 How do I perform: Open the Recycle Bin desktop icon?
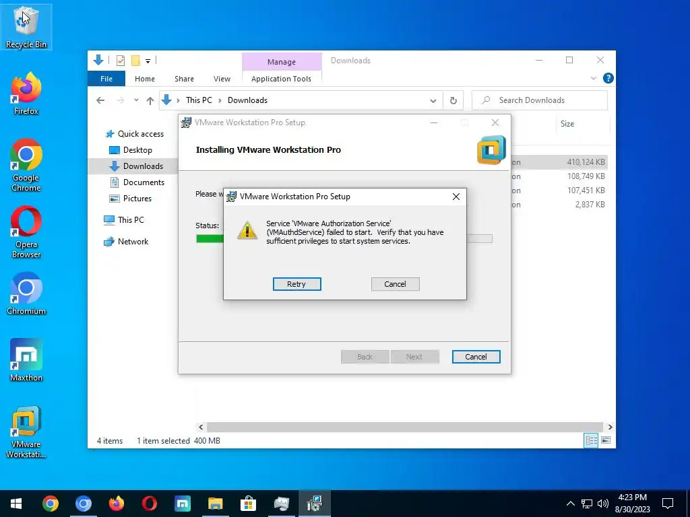tap(26, 27)
